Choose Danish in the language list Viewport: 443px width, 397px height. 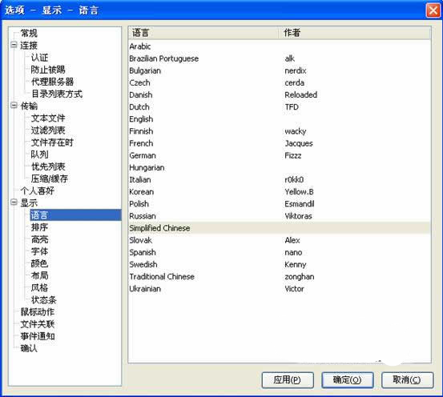[x=141, y=95]
